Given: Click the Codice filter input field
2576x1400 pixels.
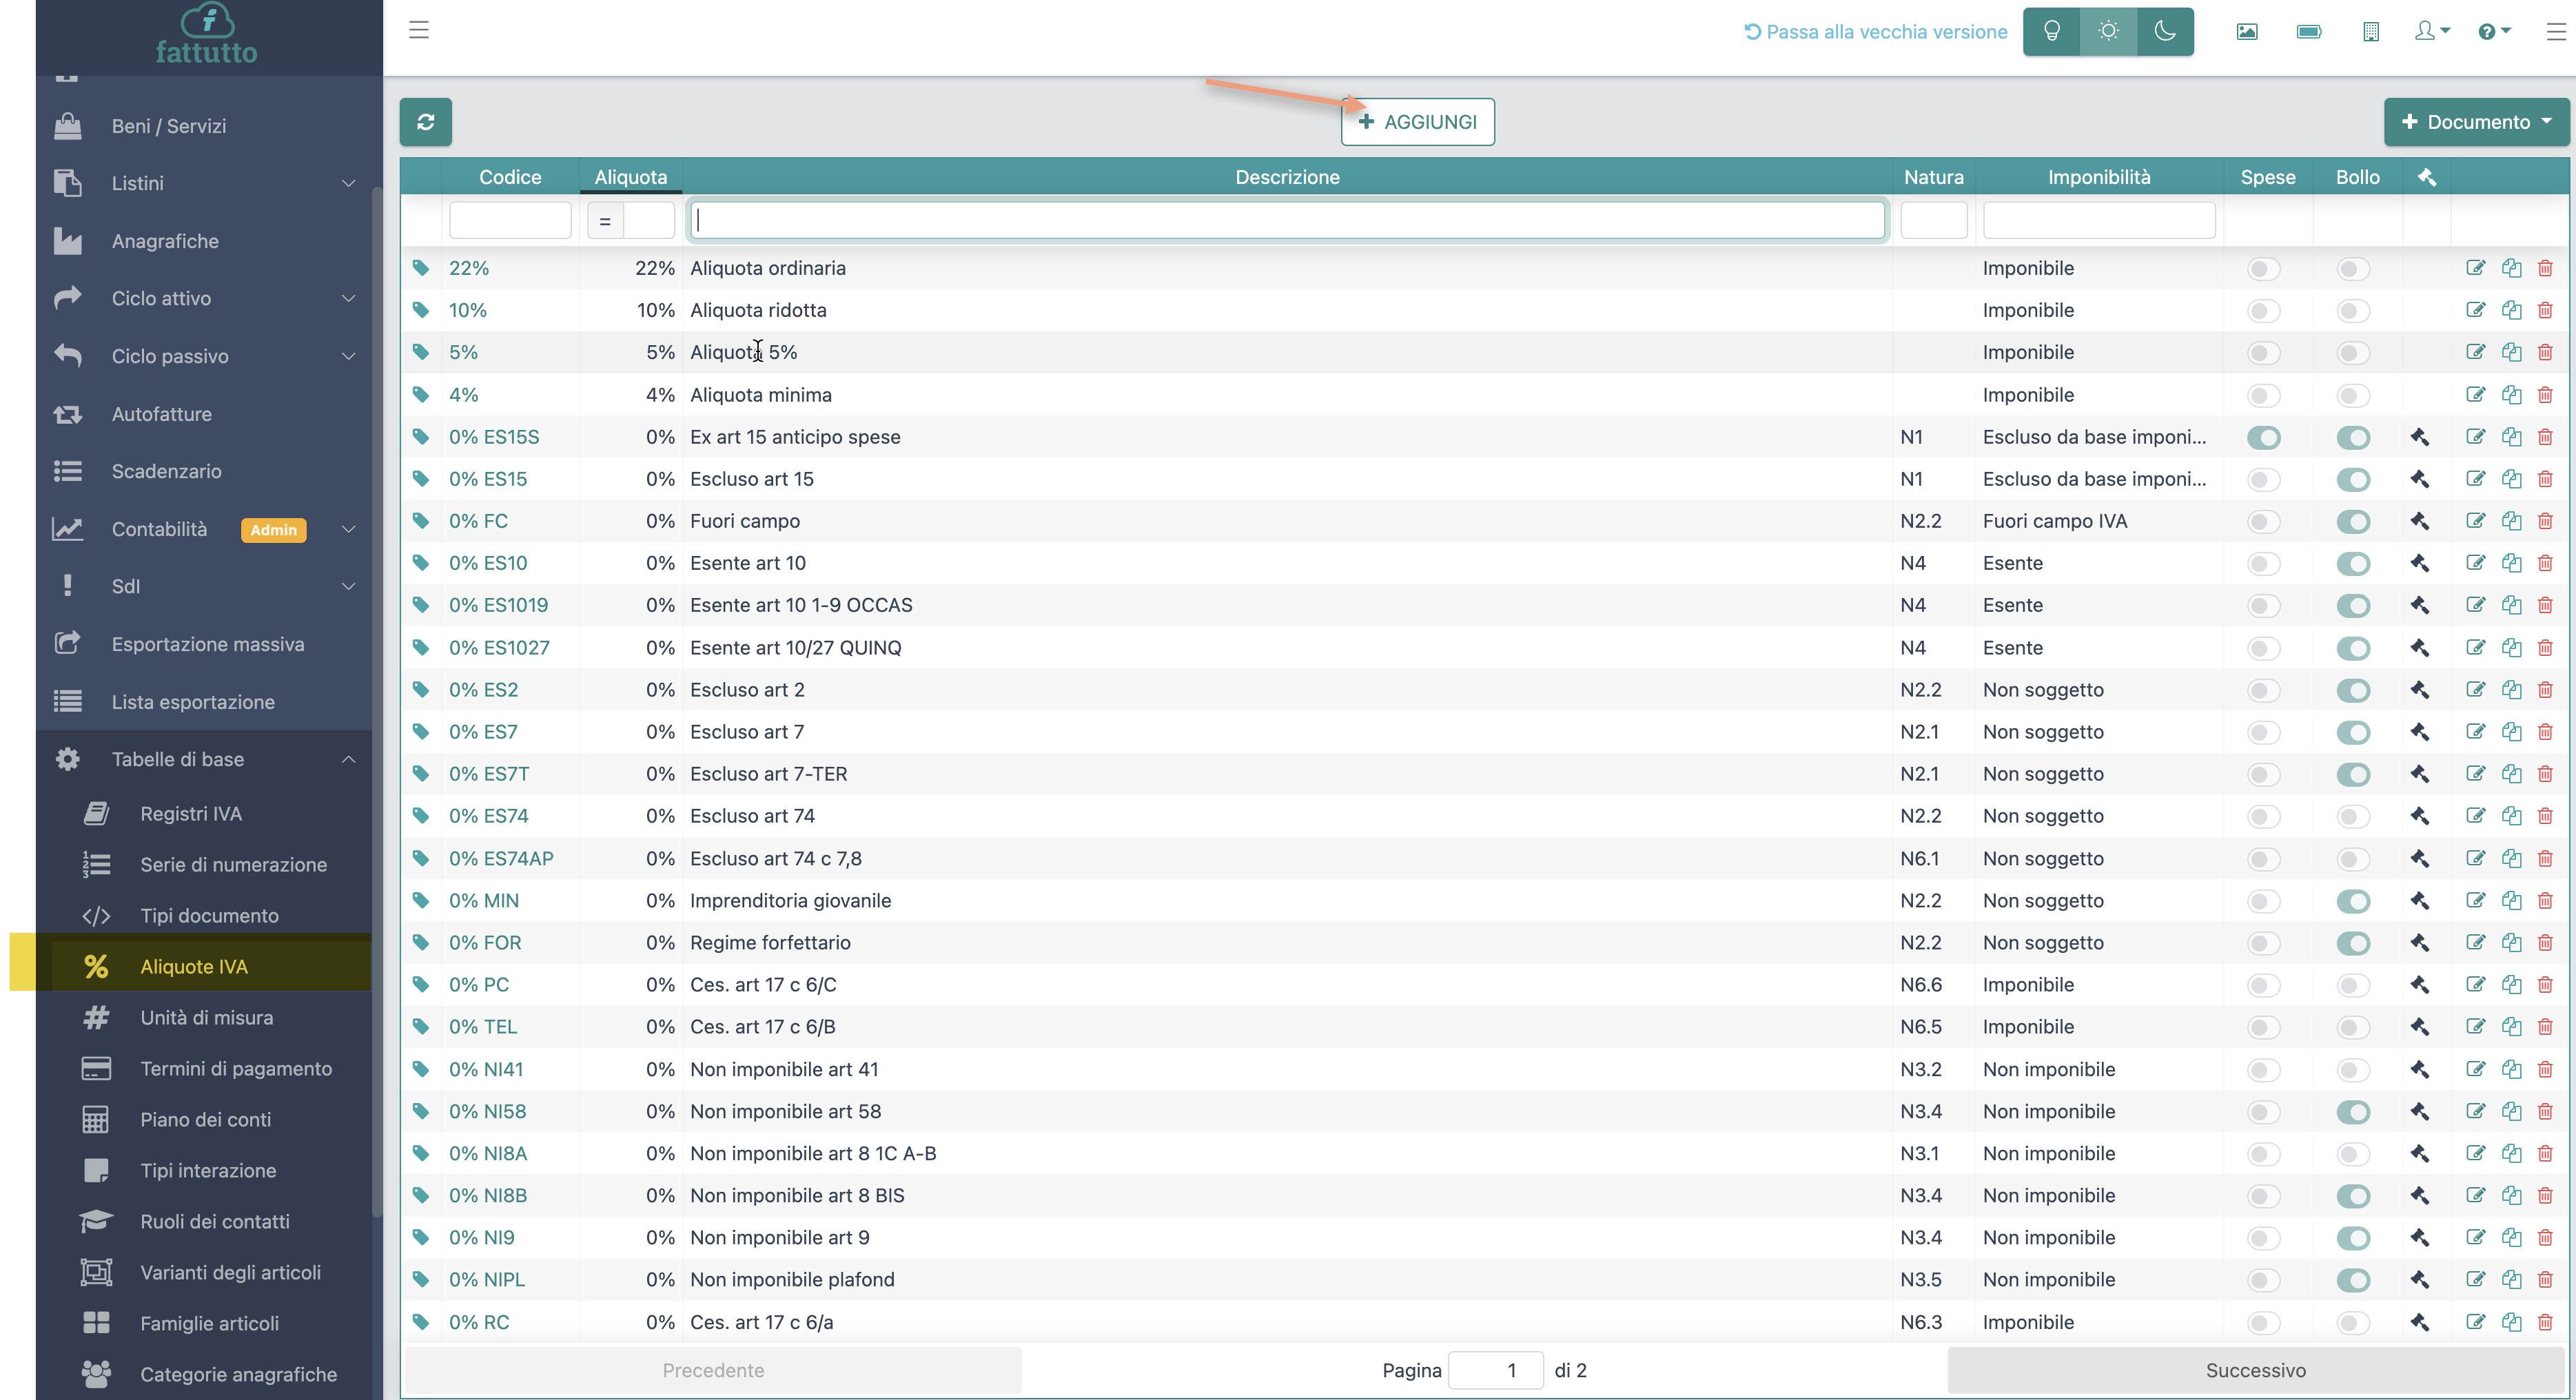Looking at the screenshot, I should point(510,220).
